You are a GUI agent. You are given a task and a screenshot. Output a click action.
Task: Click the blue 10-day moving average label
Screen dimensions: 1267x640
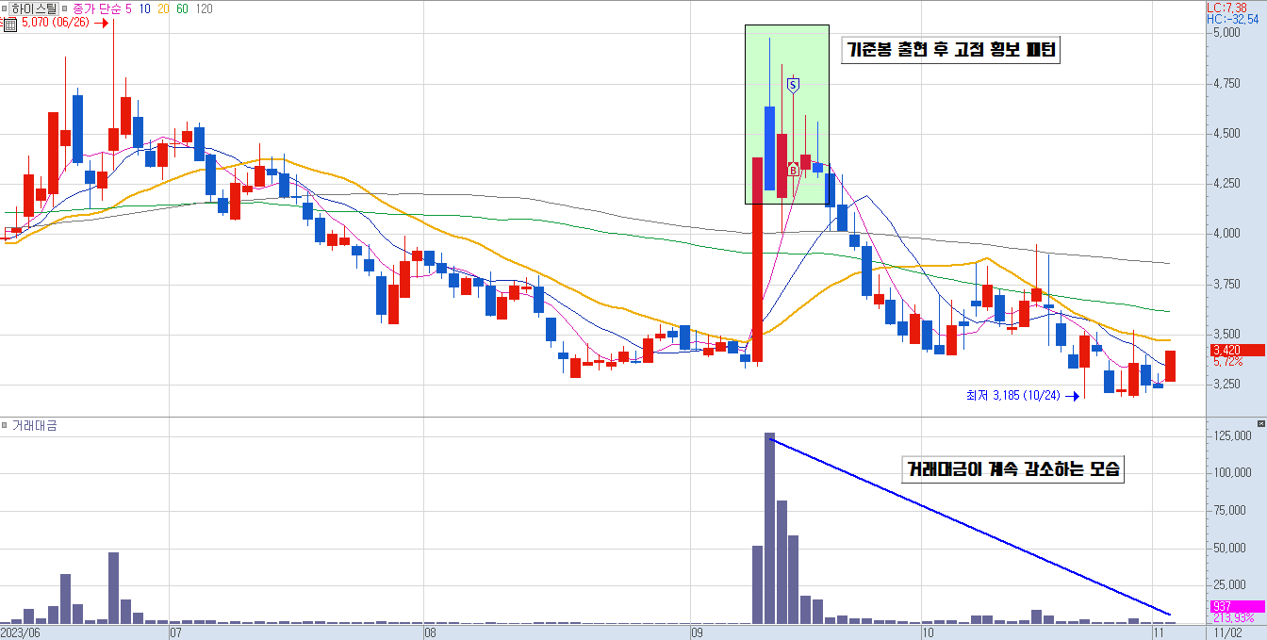[144, 8]
